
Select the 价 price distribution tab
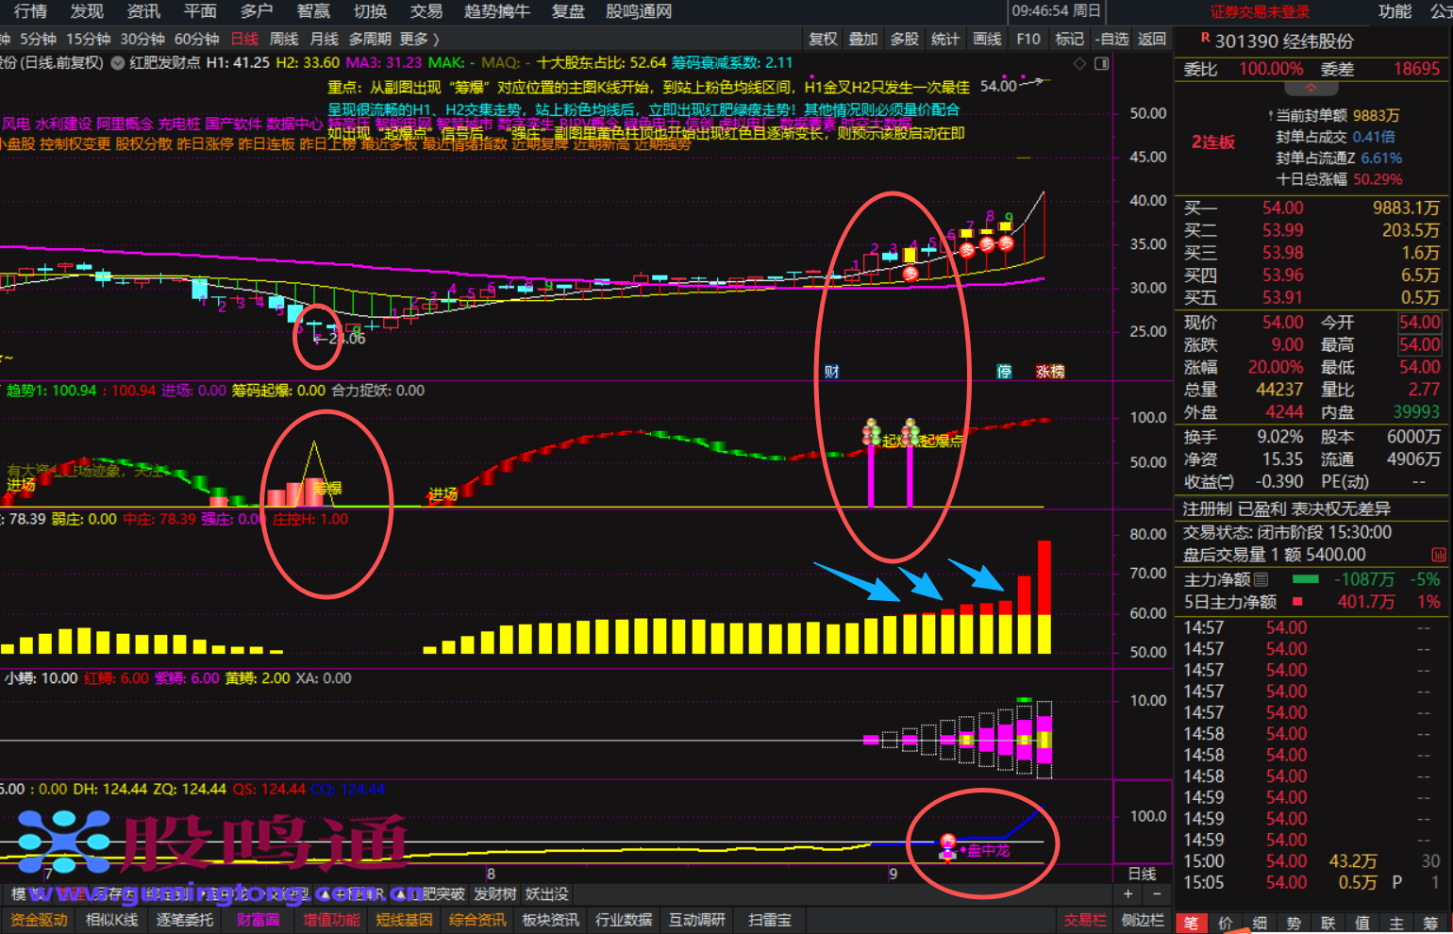tap(1226, 924)
